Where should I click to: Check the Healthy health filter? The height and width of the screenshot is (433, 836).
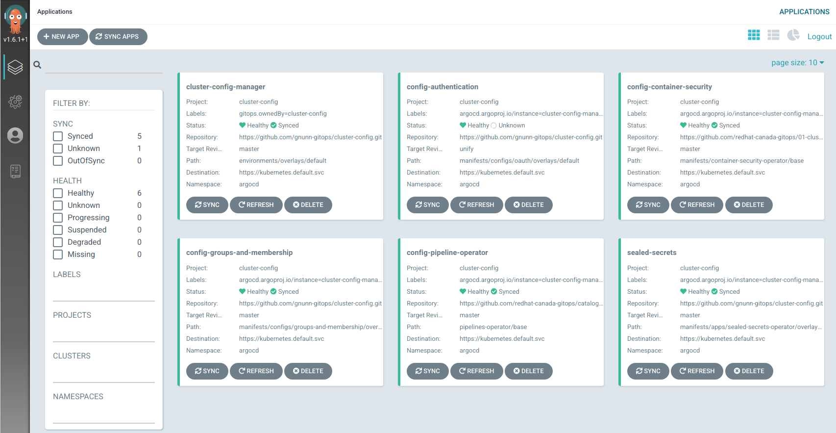coord(58,193)
